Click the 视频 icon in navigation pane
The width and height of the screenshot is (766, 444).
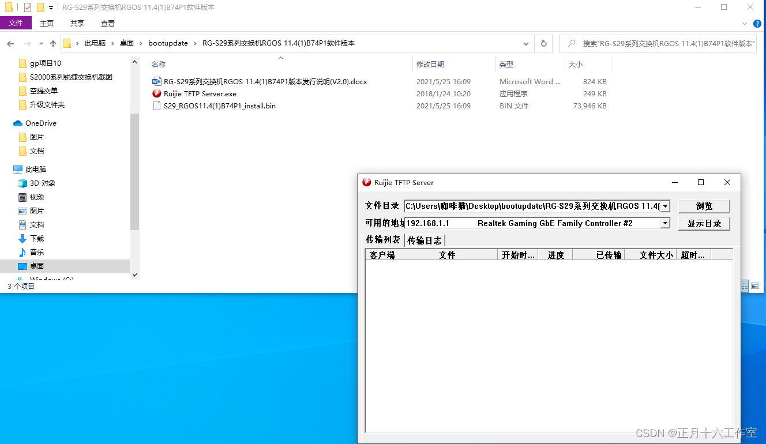click(22, 197)
